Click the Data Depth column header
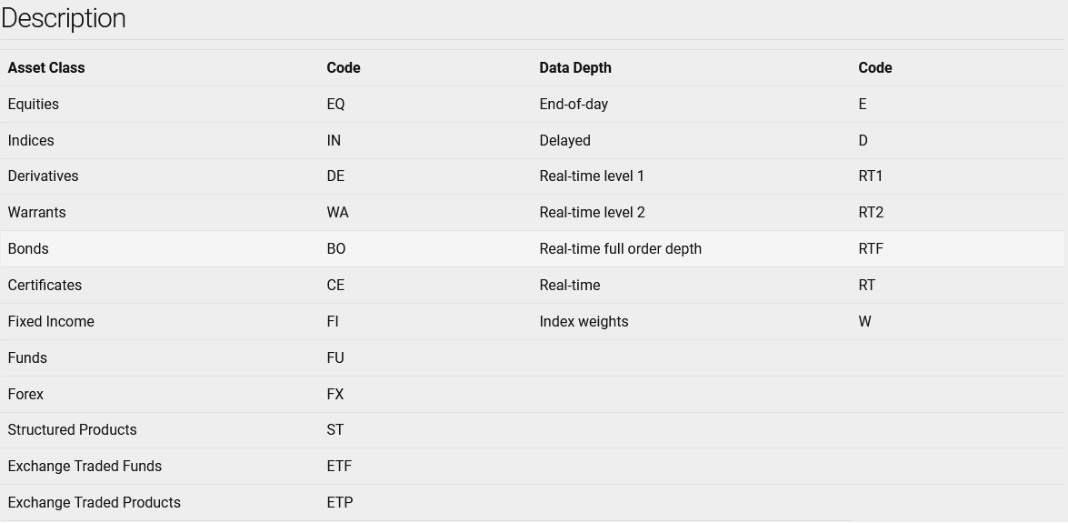 click(x=574, y=67)
